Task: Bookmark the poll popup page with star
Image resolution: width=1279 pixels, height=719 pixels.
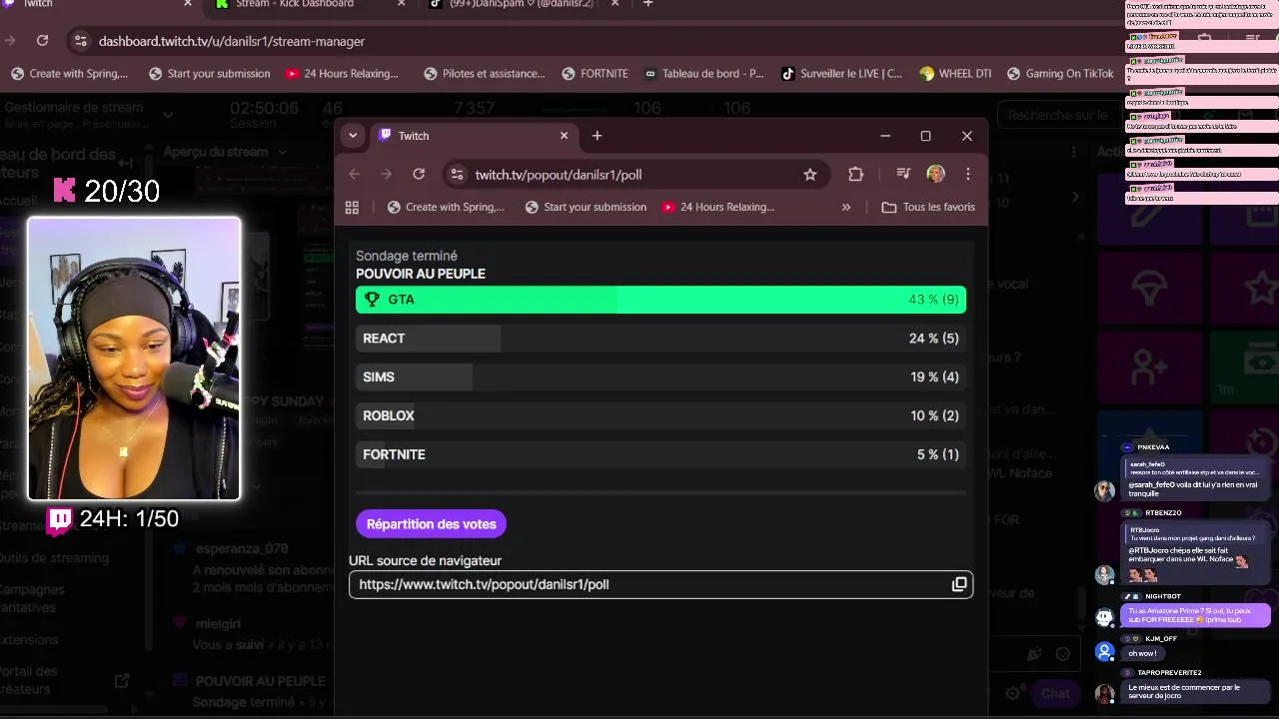Action: pos(810,175)
